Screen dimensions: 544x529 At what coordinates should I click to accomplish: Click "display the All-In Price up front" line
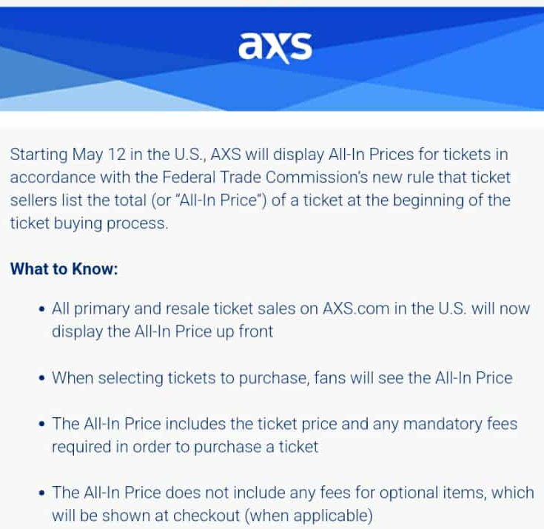162,331
